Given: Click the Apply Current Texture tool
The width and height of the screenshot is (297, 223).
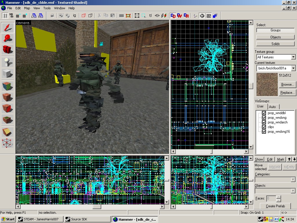Looking at the screenshot, I should pos(8,97).
